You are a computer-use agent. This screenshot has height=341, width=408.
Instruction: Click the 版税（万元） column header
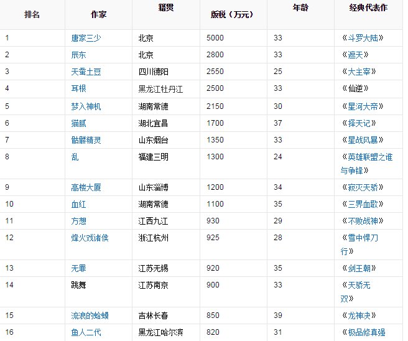[232, 14]
